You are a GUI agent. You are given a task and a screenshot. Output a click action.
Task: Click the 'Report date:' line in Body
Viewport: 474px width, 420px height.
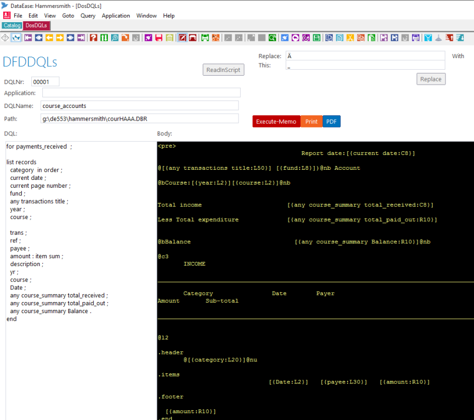pos(358,153)
